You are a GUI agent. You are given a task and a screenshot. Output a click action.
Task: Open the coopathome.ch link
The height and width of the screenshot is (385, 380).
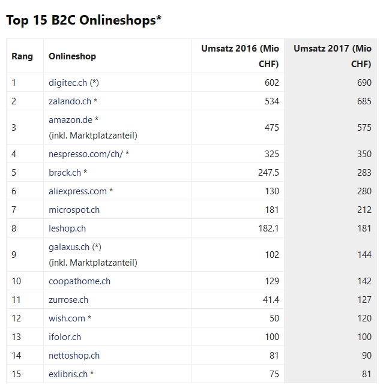(80, 281)
